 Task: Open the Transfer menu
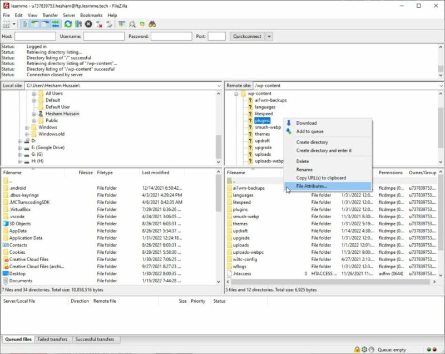pyautogui.click(x=50, y=15)
